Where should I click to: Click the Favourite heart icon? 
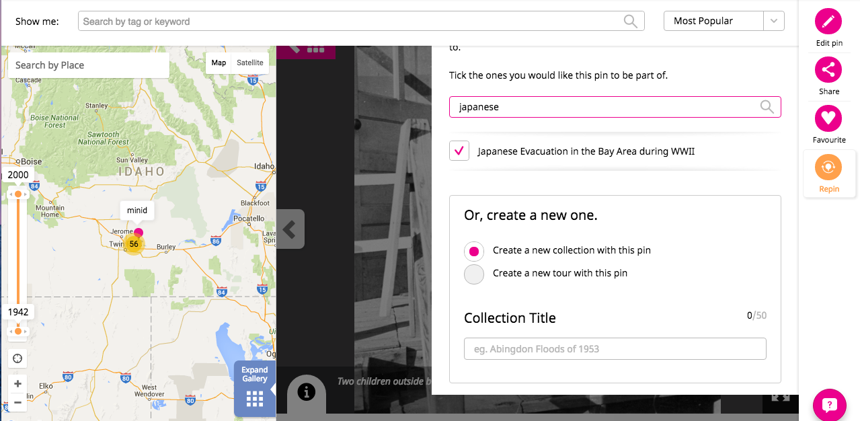point(828,118)
